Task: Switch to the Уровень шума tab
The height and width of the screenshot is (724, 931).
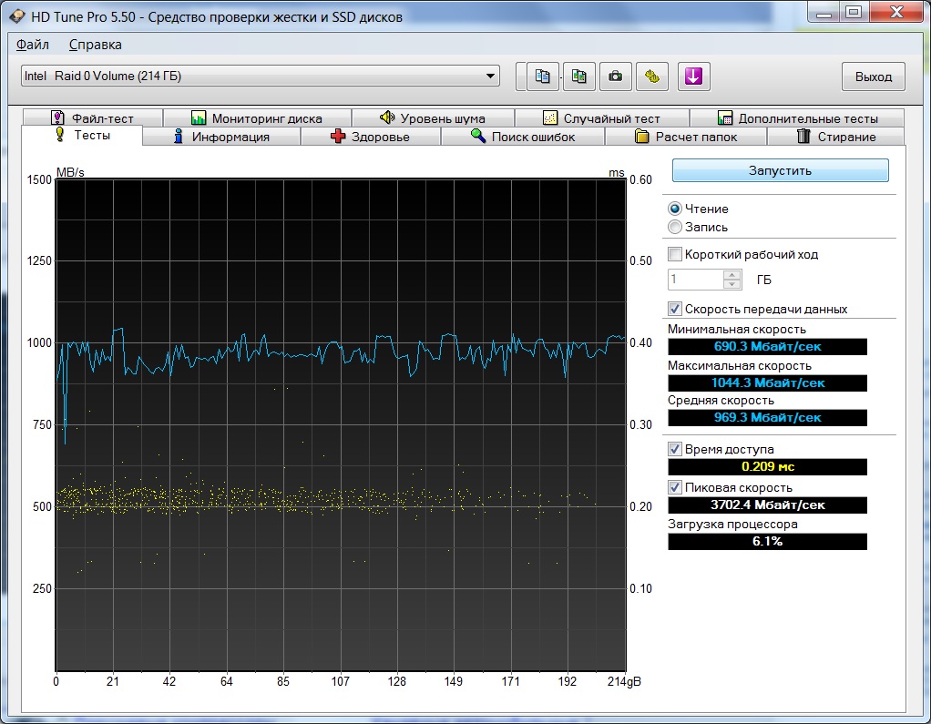Action: pyautogui.click(x=433, y=117)
